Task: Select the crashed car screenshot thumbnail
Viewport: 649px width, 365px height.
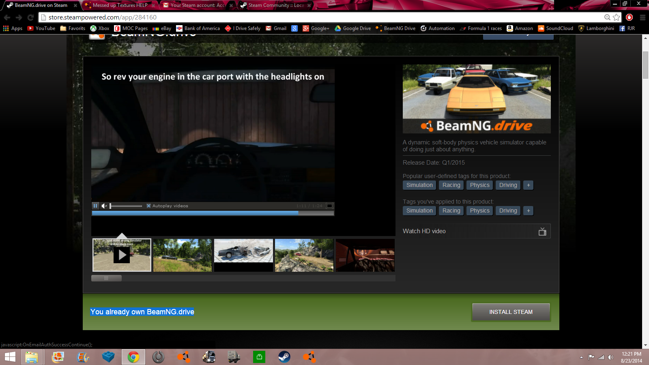Action: tap(243, 255)
